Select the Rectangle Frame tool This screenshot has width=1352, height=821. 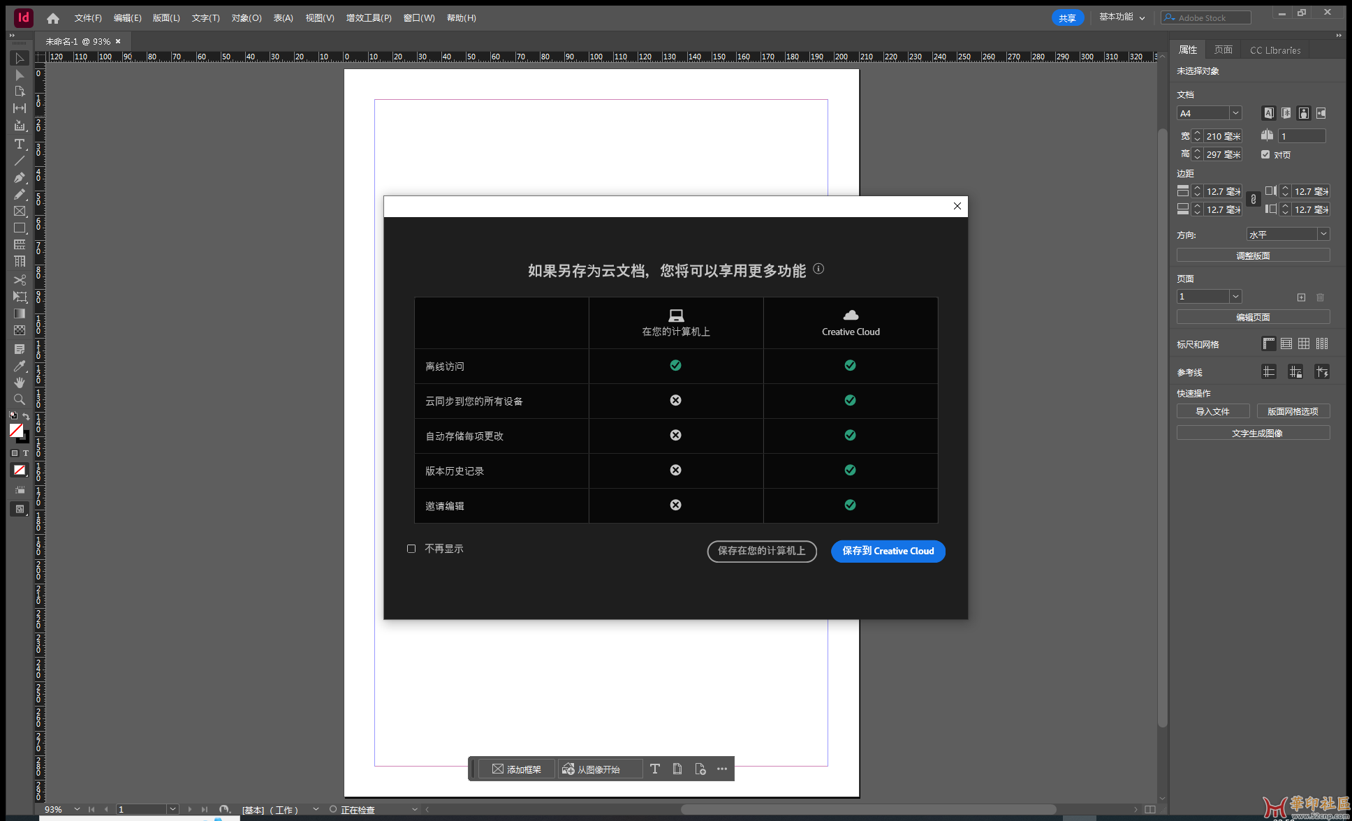click(20, 211)
